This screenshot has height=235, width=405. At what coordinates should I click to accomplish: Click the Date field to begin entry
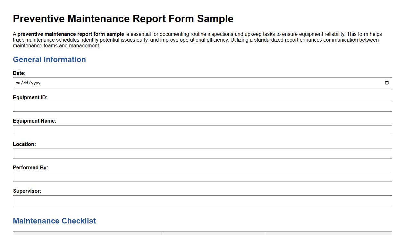[128, 83]
